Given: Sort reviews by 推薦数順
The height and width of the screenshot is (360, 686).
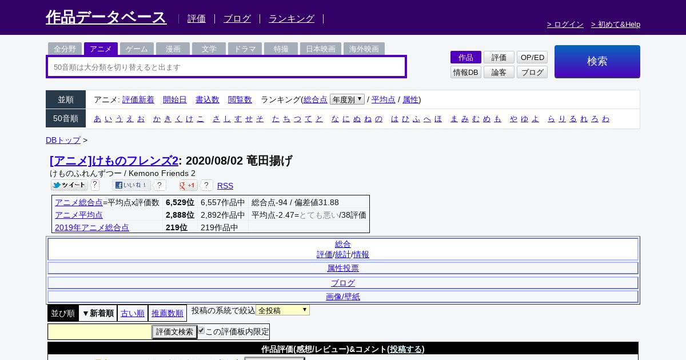Looking at the screenshot, I should tap(167, 313).
